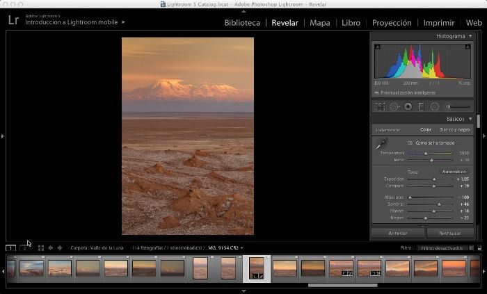Toggle highlight clipping indicator in histogram
This screenshot has width=487, height=294.
(x=468, y=47)
